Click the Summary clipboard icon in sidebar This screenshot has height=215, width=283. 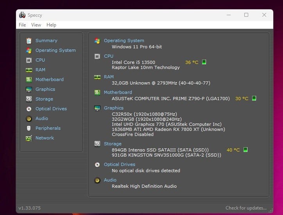[29, 41]
